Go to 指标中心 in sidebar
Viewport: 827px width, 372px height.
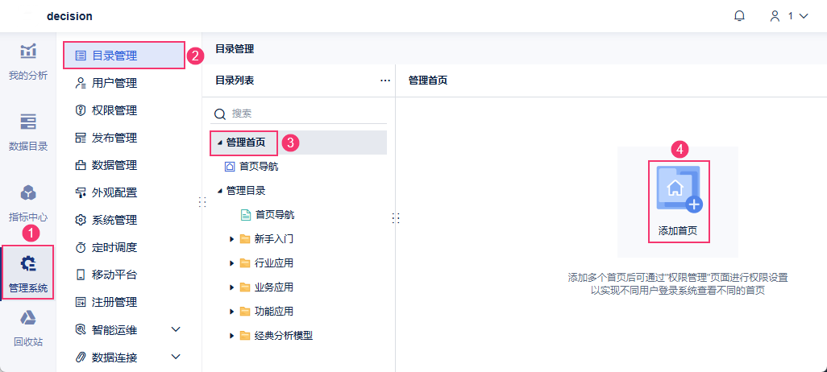point(28,202)
